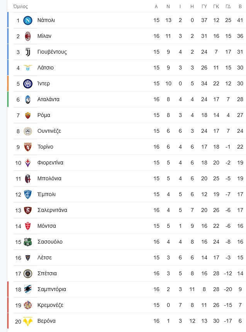
Task: Click the Roma crest icon
Action: point(28,115)
